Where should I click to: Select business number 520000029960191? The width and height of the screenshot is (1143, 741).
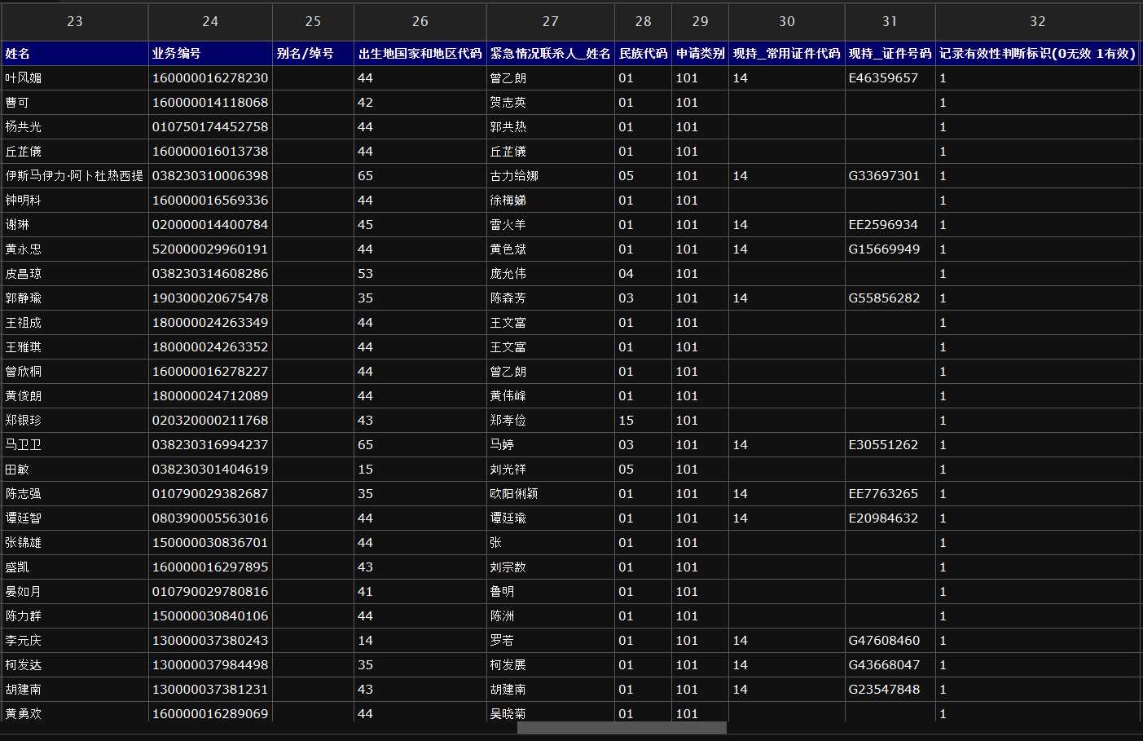coord(210,249)
